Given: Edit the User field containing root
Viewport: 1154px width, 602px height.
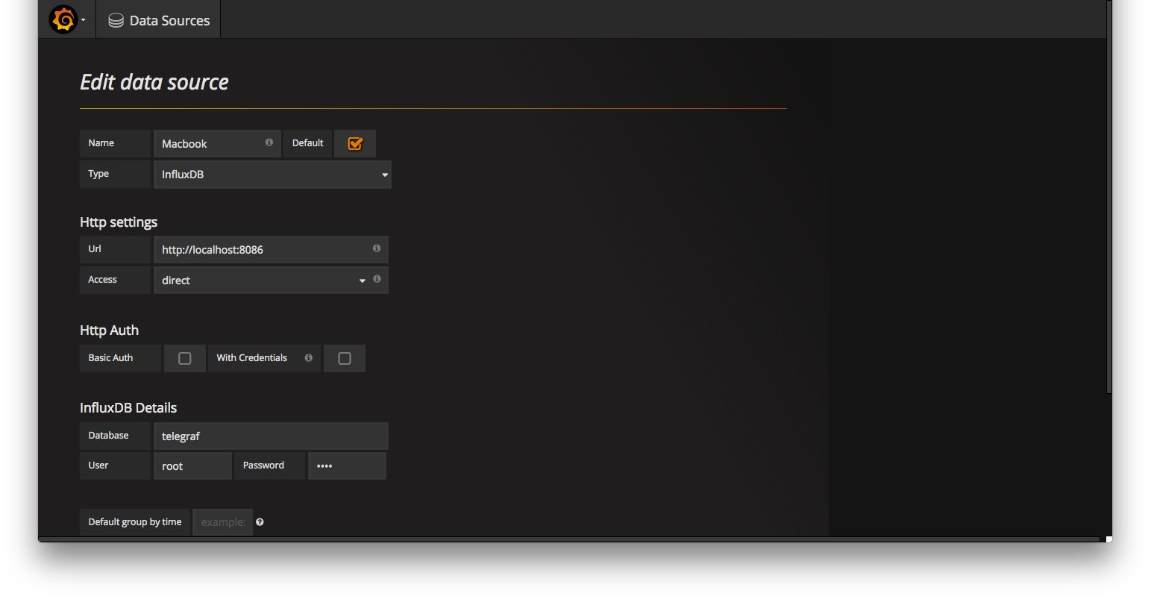Looking at the screenshot, I should [x=192, y=466].
